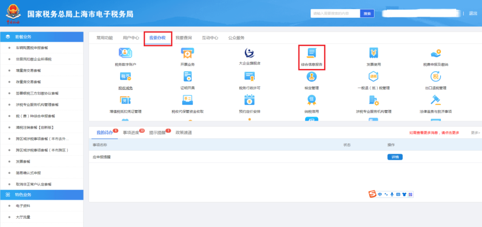The width and height of the screenshot is (482, 227).
Task: Switch to the 用户中心 tab
Action: [x=131, y=38]
